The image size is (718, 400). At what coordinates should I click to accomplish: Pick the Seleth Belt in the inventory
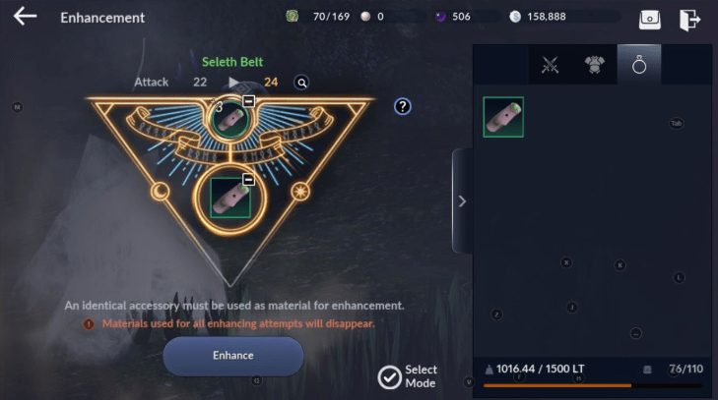click(503, 117)
